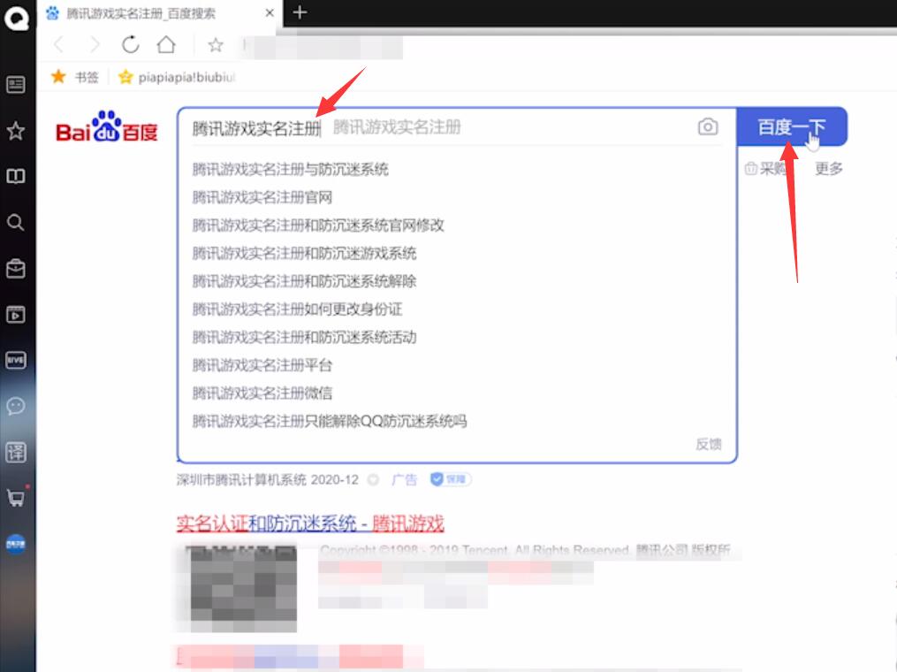This screenshot has height=672, width=897.
Task: Open the toolbox briefcase sidebar icon
Action: pyautogui.click(x=15, y=268)
